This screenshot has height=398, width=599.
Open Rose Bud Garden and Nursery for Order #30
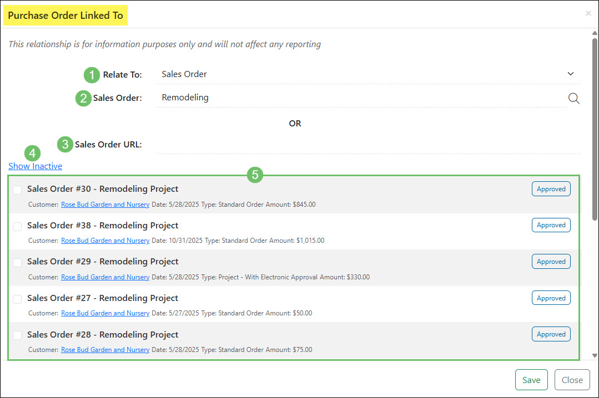coord(105,204)
